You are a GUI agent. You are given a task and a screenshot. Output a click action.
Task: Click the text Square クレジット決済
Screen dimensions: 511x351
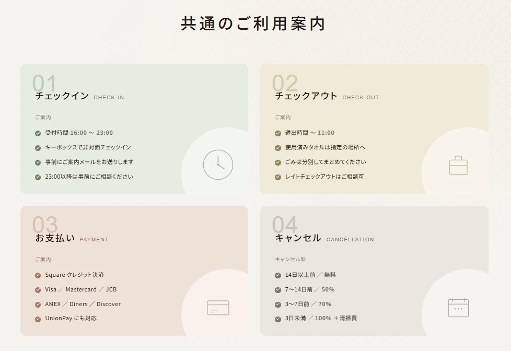(74, 275)
